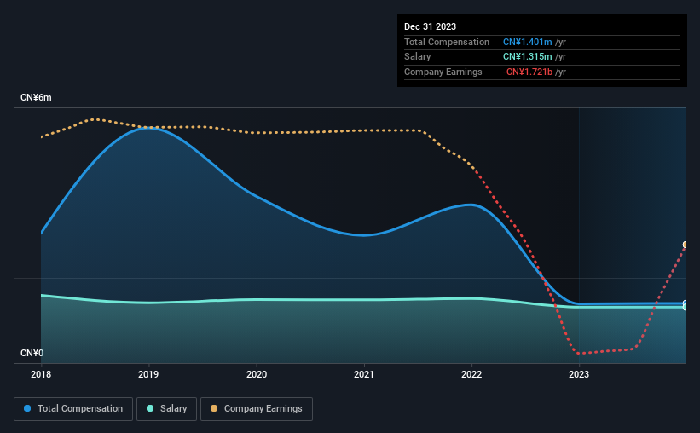Toggle the Salary legend button
Viewport: 700px width, 433px height.
tap(166, 409)
